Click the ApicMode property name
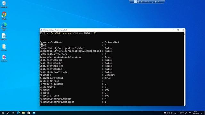Image resolution: width=205 pixels, height=115 pixels. click(x=45, y=75)
